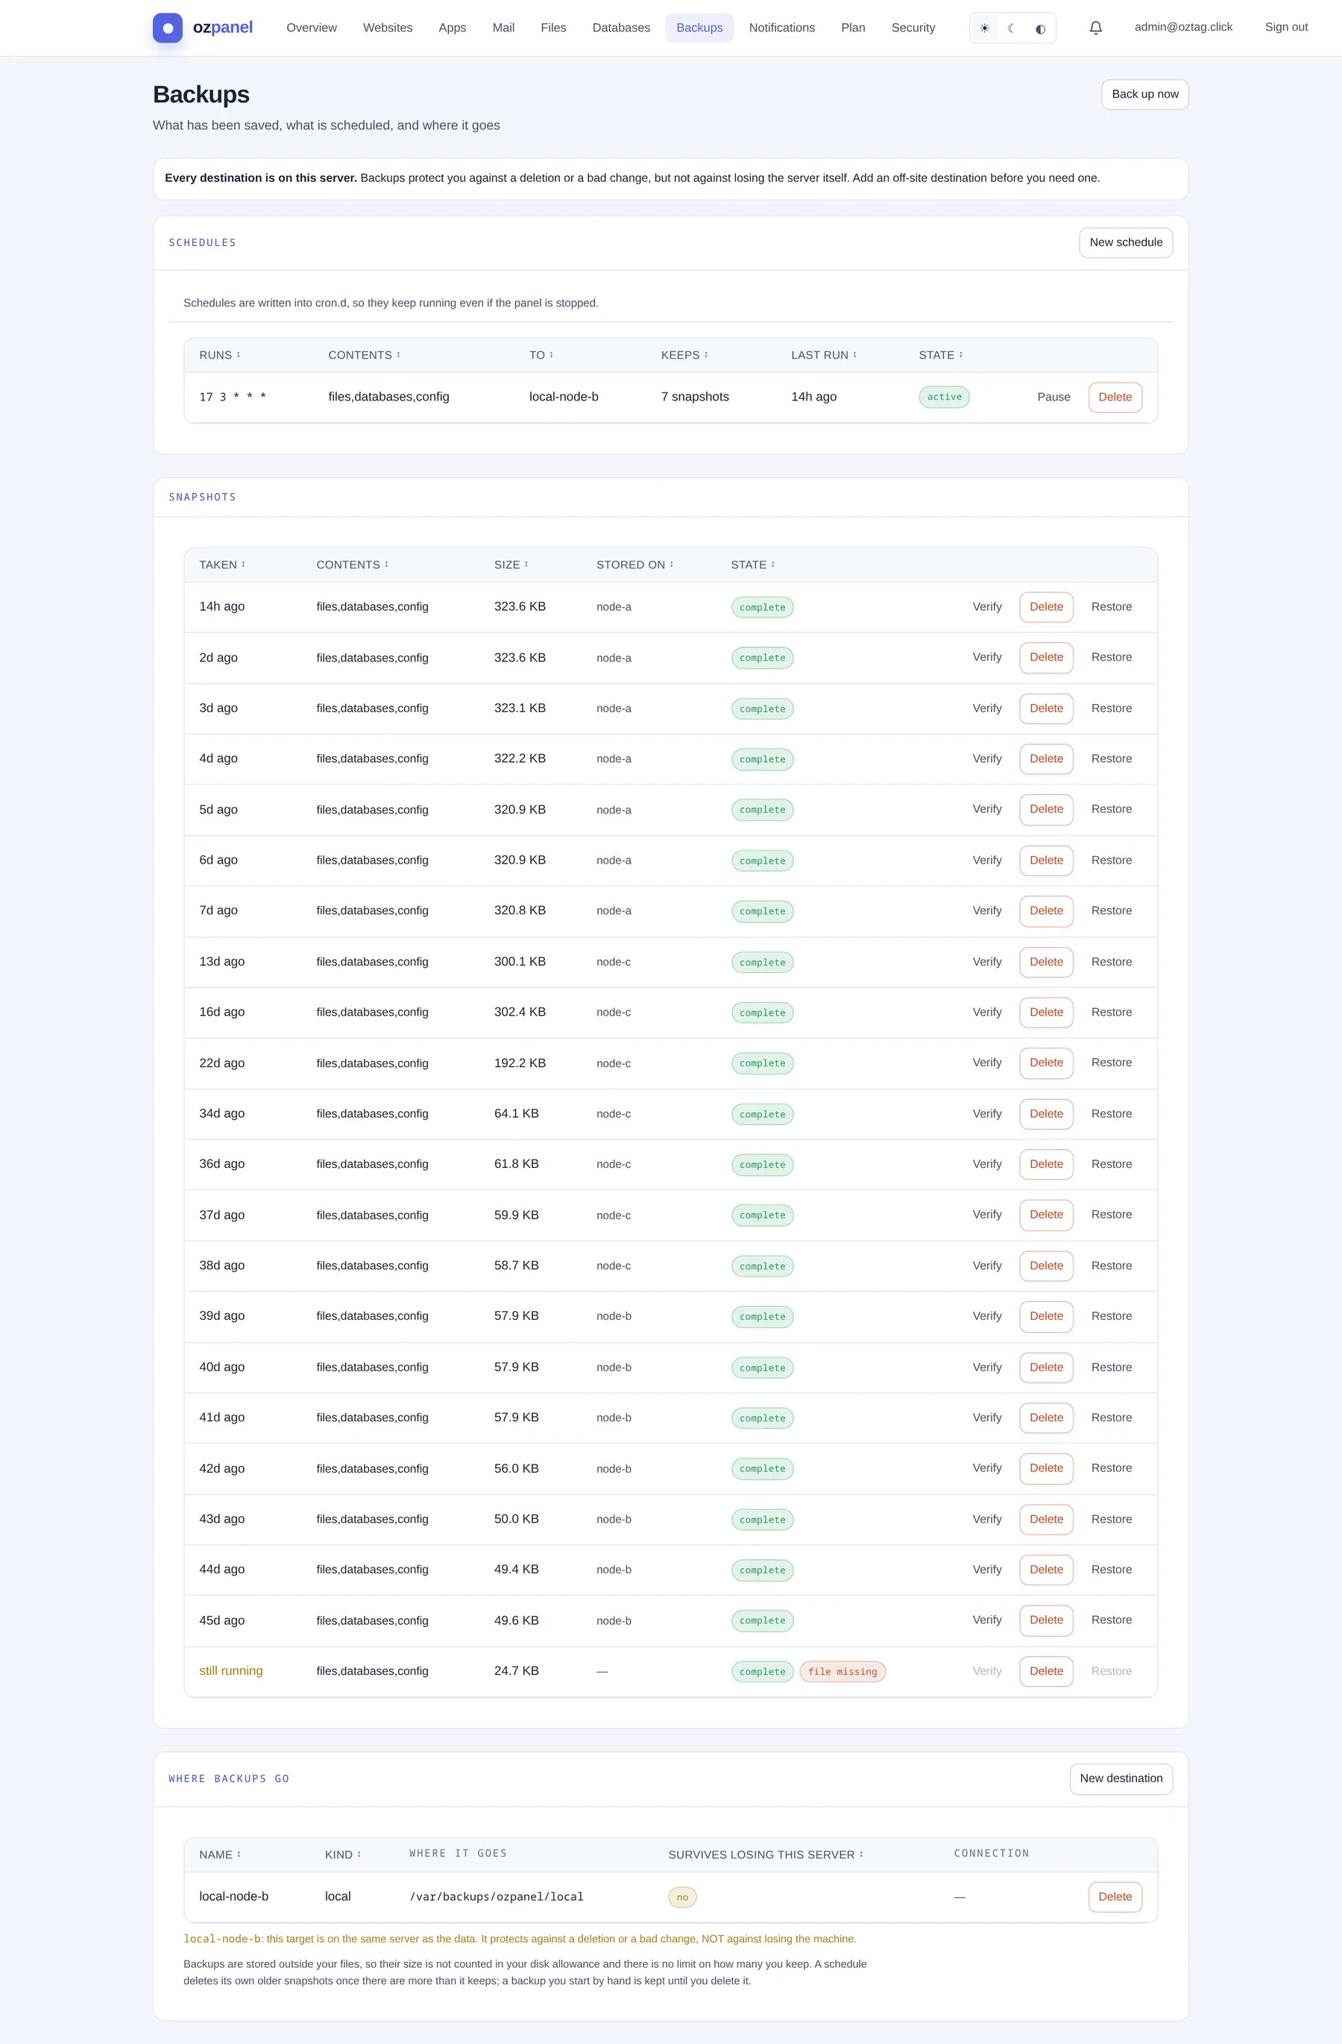Screen dimensions: 1342x2044
Task: Restore the 41d ago snapshot
Action: (1111, 1417)
